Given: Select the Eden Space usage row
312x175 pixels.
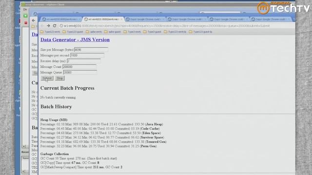Looking at the screenshot, I should click(x=101, y=133).
